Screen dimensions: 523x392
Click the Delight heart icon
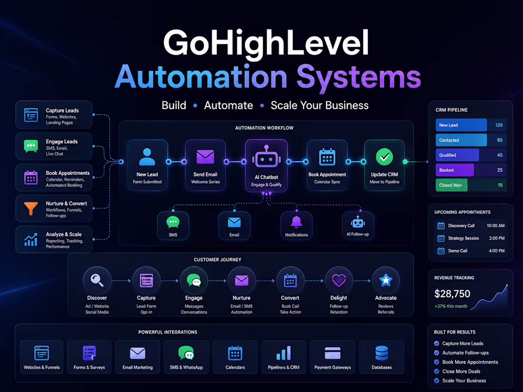click(339, 280)
